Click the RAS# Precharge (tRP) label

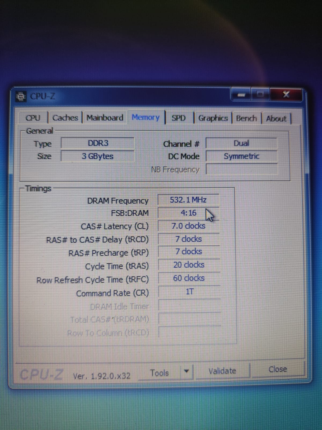point(108,253)
